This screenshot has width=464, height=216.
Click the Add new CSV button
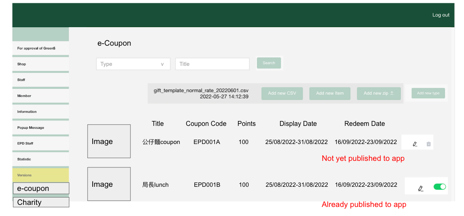282,93
